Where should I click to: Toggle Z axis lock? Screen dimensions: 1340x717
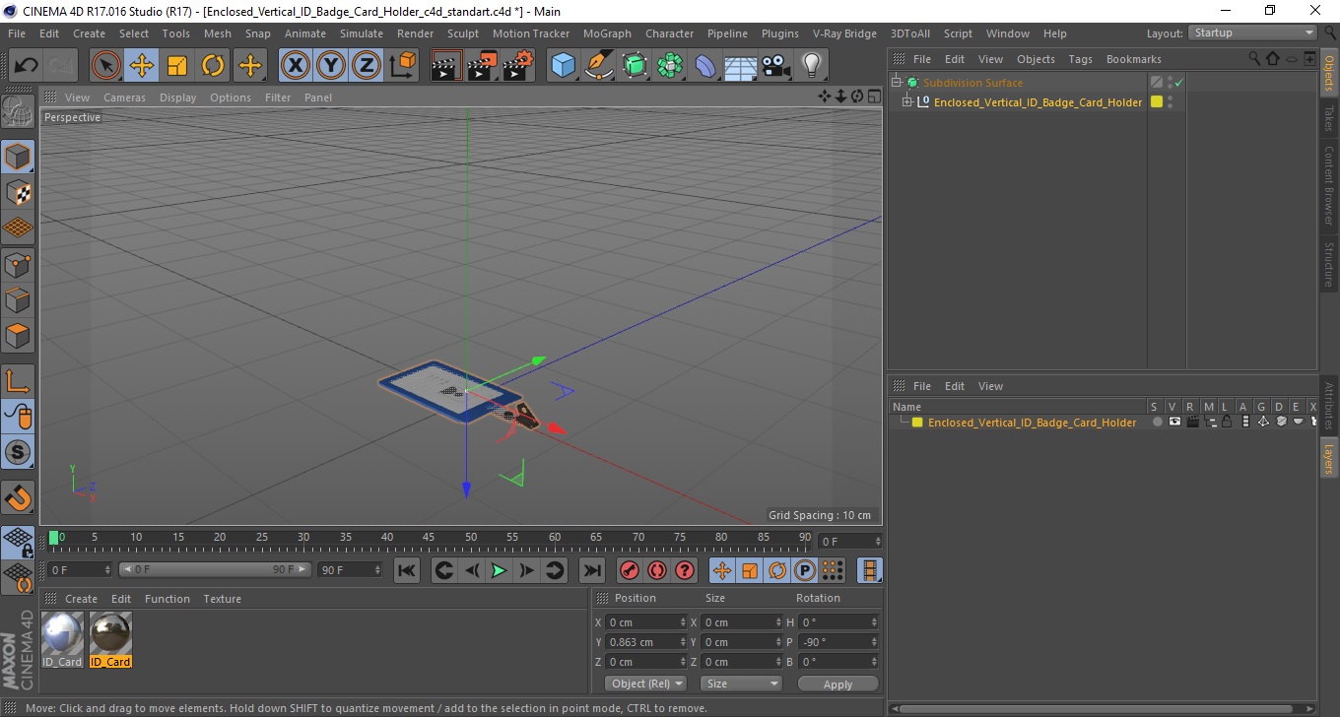point(367,66)
